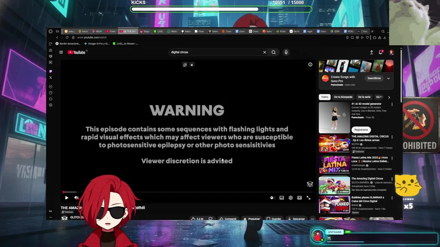Screen dimensions: 440x247
Task: Open the YouTube create upload icon
Action: [372, 52]
